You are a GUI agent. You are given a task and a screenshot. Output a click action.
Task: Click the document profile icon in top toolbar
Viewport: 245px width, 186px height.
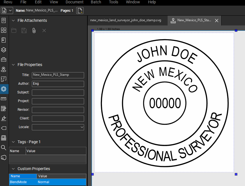coord(4,10)
